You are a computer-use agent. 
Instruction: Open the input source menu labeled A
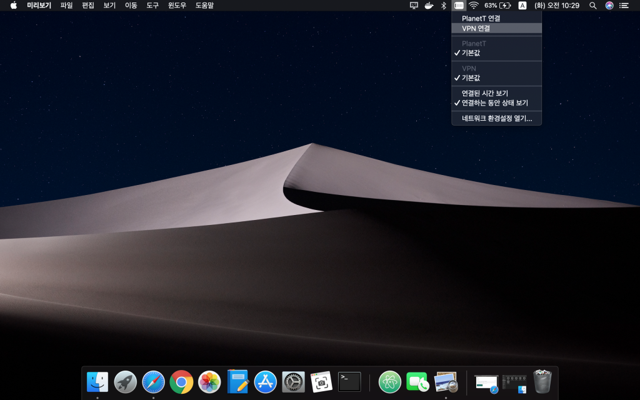(x=522, y=5)
